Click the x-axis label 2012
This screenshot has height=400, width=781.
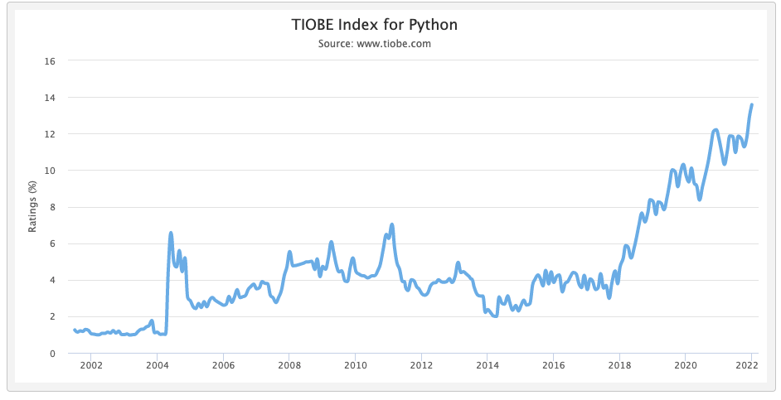coord(421,365)
